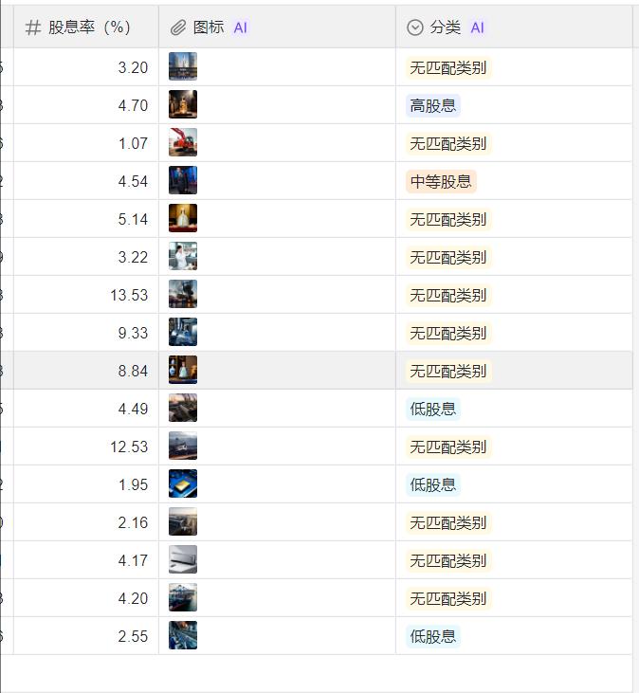This screenshot has height=693, width=639.
Task: Click the paperclip icon in 图标 header
Action: [178, 27]
